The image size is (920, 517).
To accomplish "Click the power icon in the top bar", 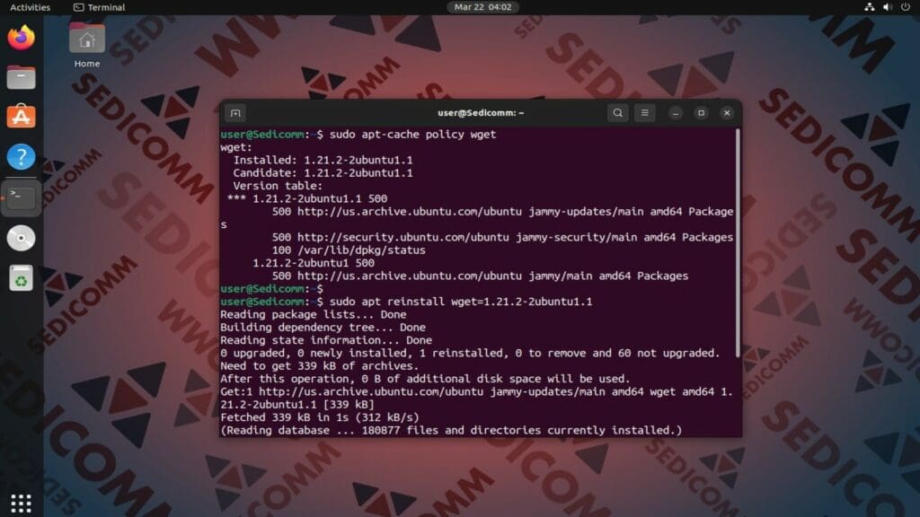I will pyautogui.click(x=906, y=7).
